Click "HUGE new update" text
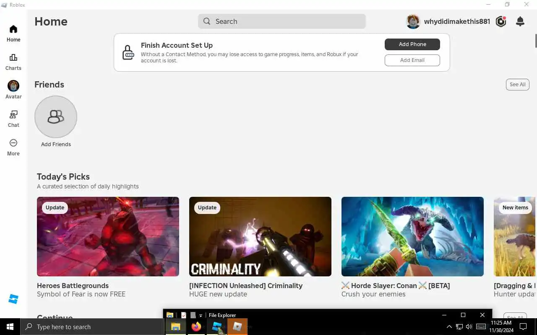The height and width of the screenshot is (335, 537). [x=218, y=294]
